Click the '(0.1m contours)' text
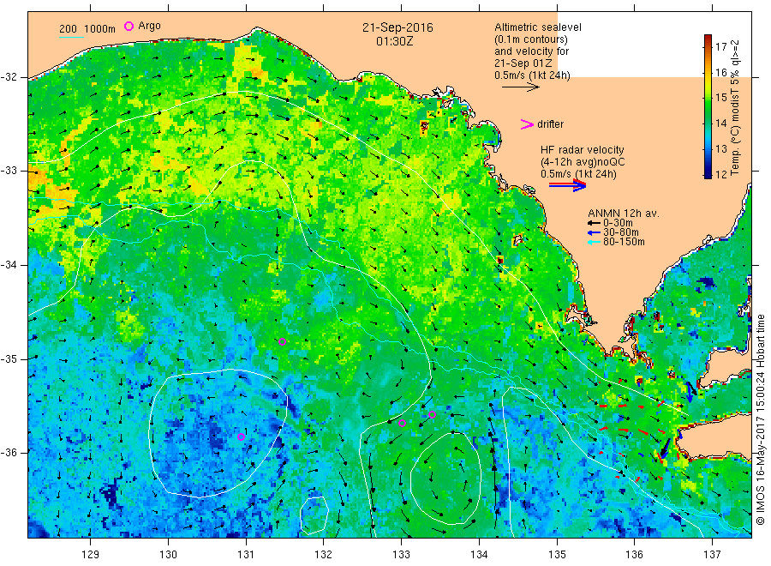771x566 pixels. click(530, 39)
